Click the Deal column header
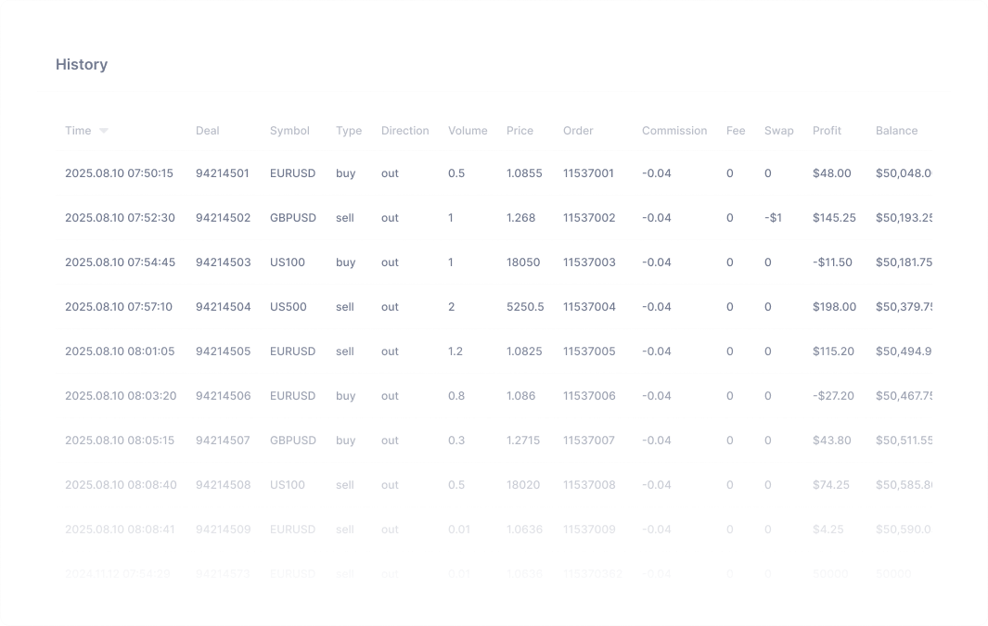 tap(208, 131)
